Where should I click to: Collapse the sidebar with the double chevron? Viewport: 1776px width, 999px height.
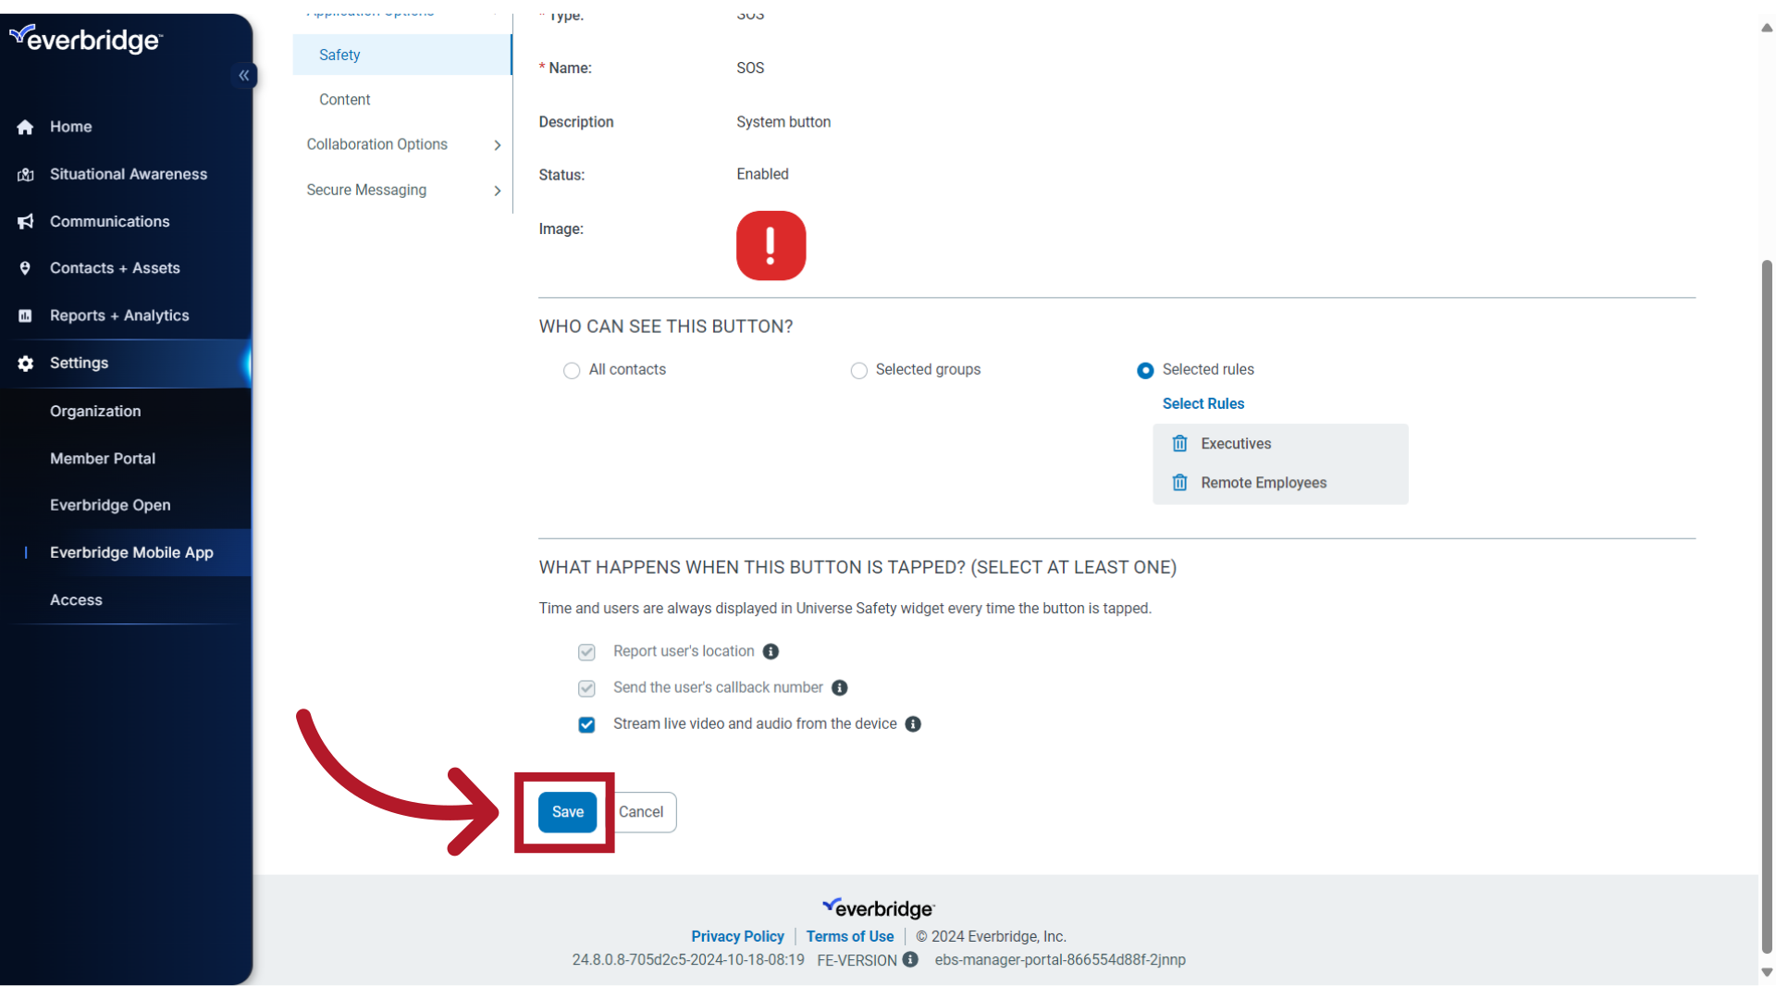(x=244, y=75)
